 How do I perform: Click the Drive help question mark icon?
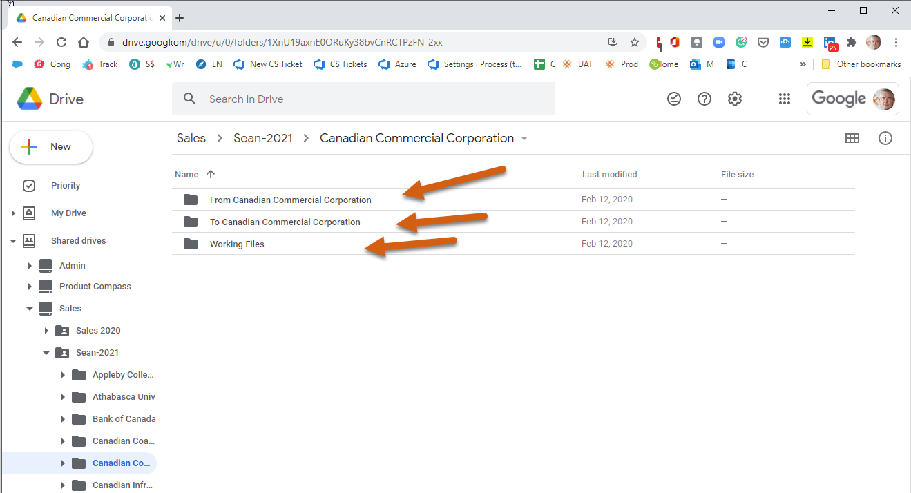704,99
